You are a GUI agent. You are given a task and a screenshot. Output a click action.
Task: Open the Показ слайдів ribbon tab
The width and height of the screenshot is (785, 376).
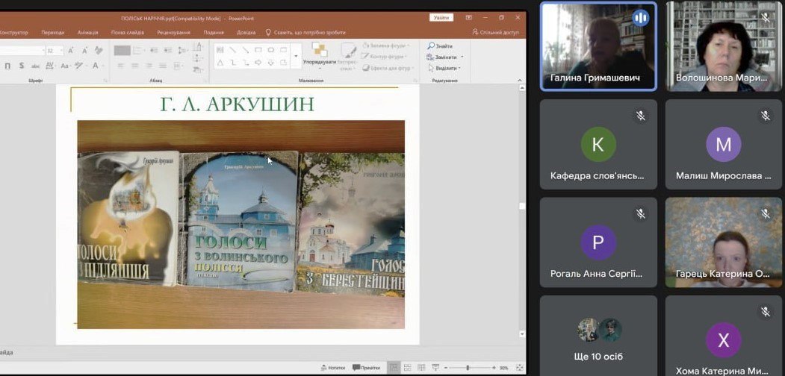tap(128, 33)
